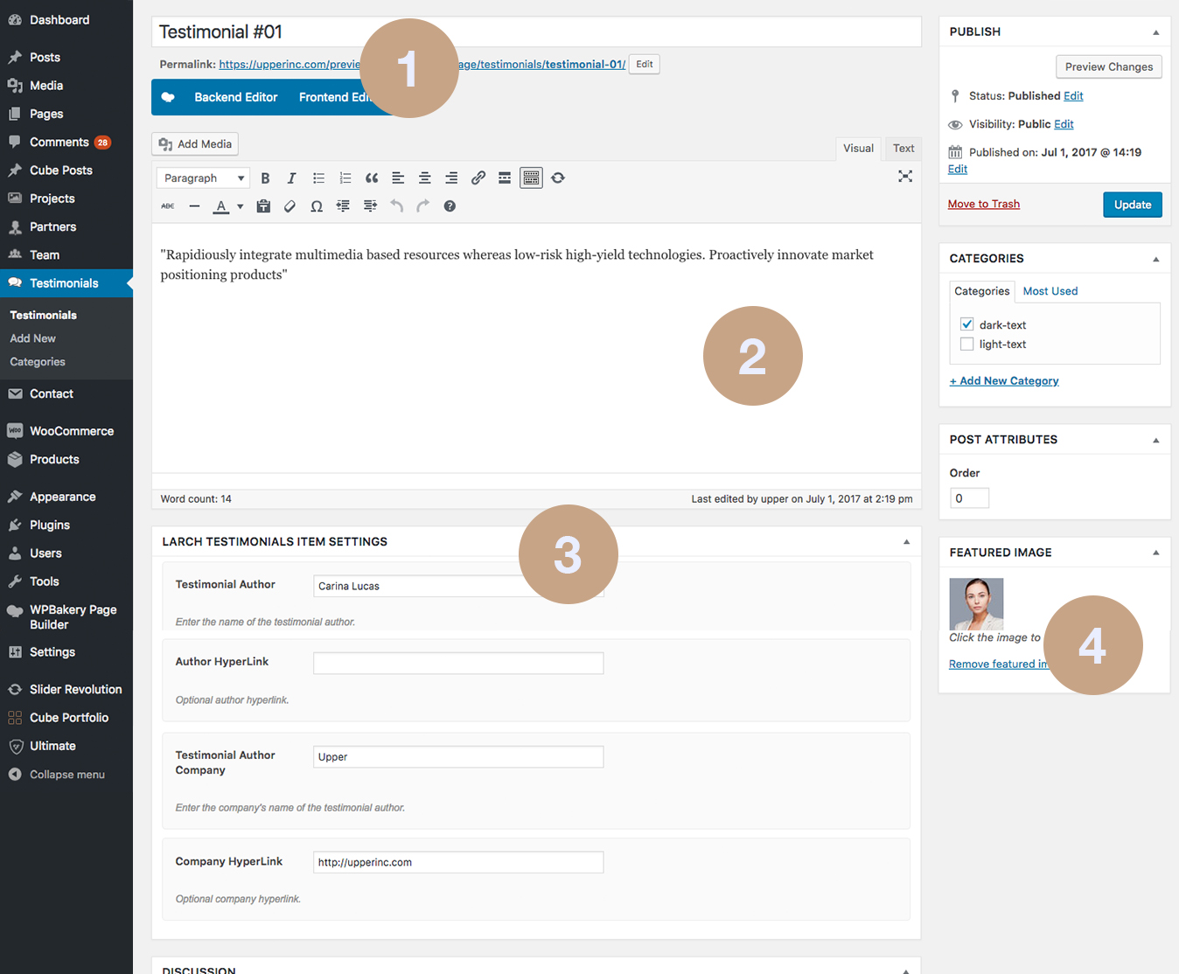Screen dimensions: 1179x974
Task: Open text color dropdown arrow
Action: 241,207
